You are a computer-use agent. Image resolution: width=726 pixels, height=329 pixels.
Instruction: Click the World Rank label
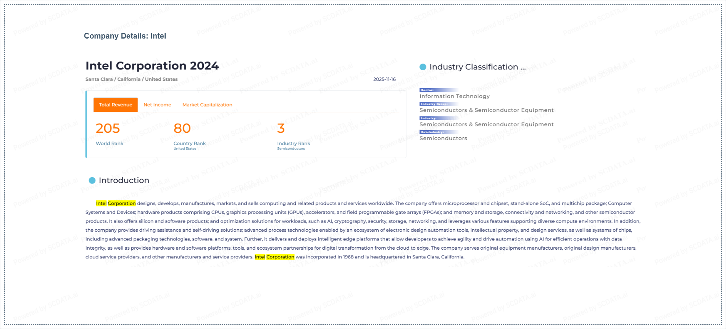[110, 144]
